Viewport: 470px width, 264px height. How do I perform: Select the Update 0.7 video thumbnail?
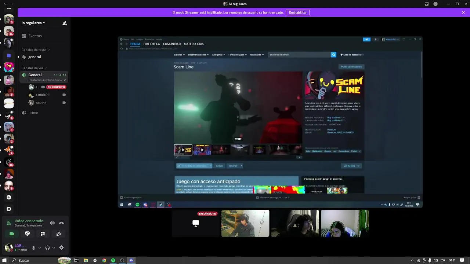(202, 150)
